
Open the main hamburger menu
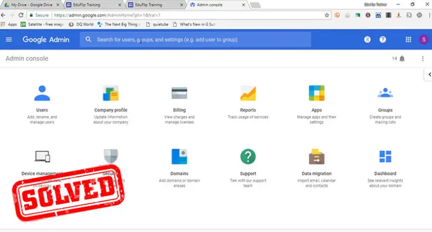[x=9, y=39]
